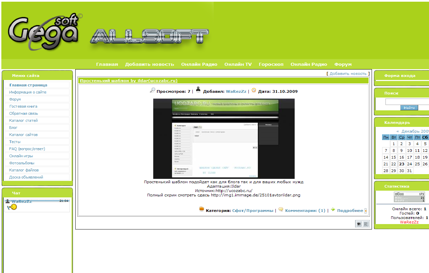The image size is (429, 273).
Task: Click the user silhouette icon beside Добавил
Action: point(198,89)
